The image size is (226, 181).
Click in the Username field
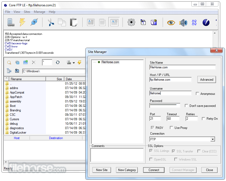[171, 93]
